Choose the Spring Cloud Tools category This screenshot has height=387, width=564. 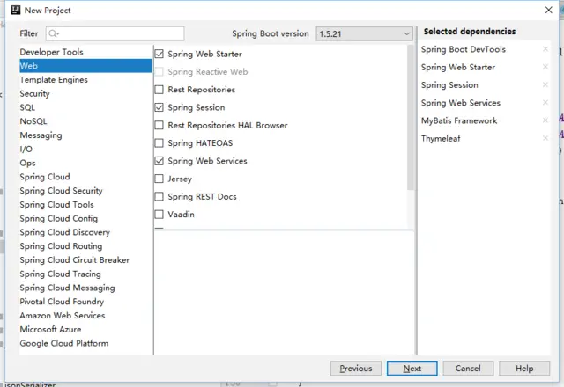[85, 205]
